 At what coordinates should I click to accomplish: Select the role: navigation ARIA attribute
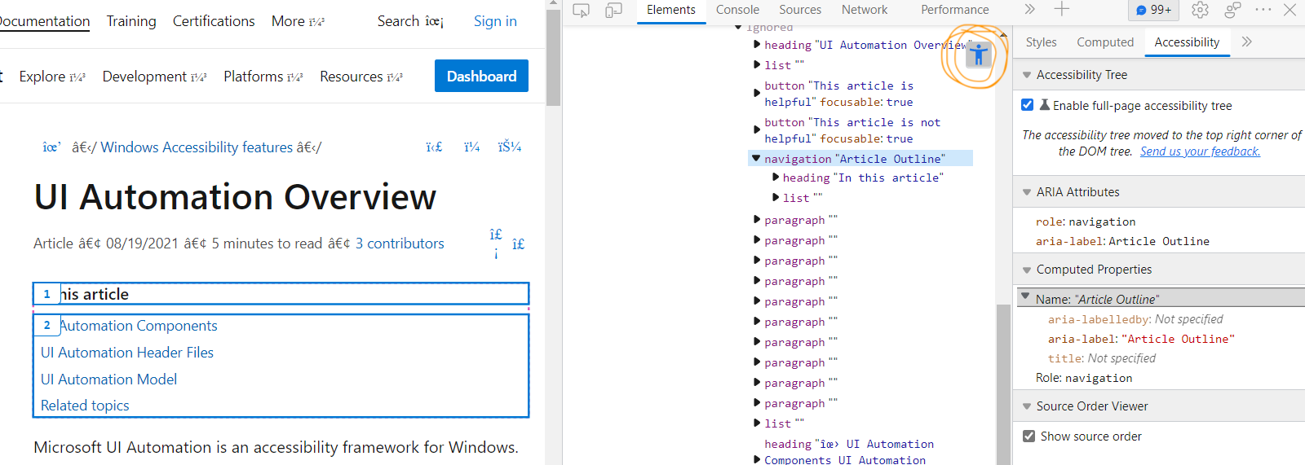pos(1086,222)
